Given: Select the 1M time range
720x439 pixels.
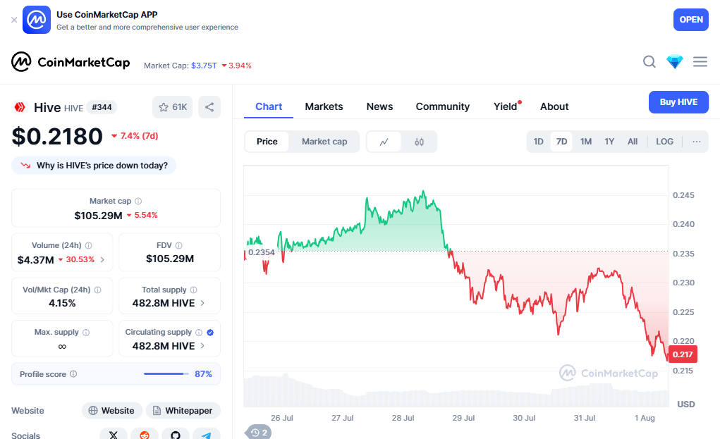Looking at the screenshot, I should coord(586,142).
